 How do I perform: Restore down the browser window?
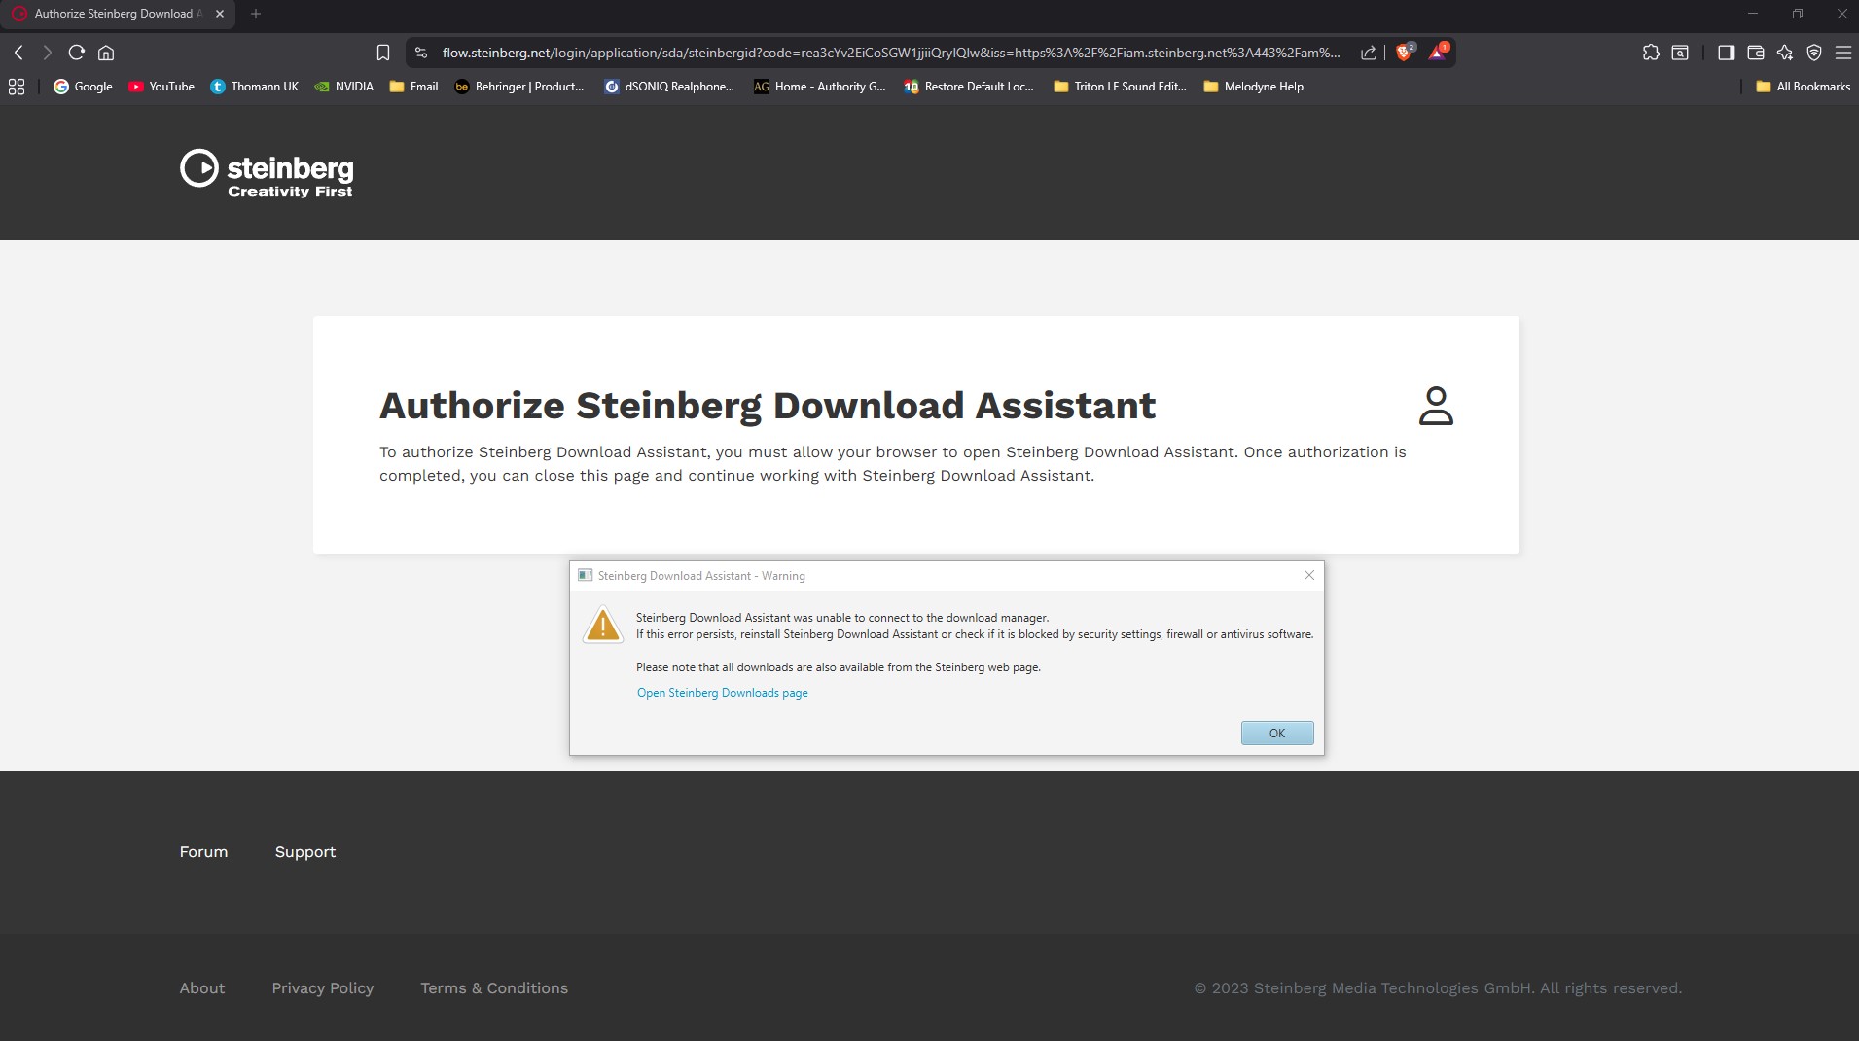pos(1798,14)
